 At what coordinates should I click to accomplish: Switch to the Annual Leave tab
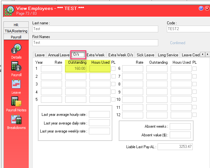coord(58,55)
